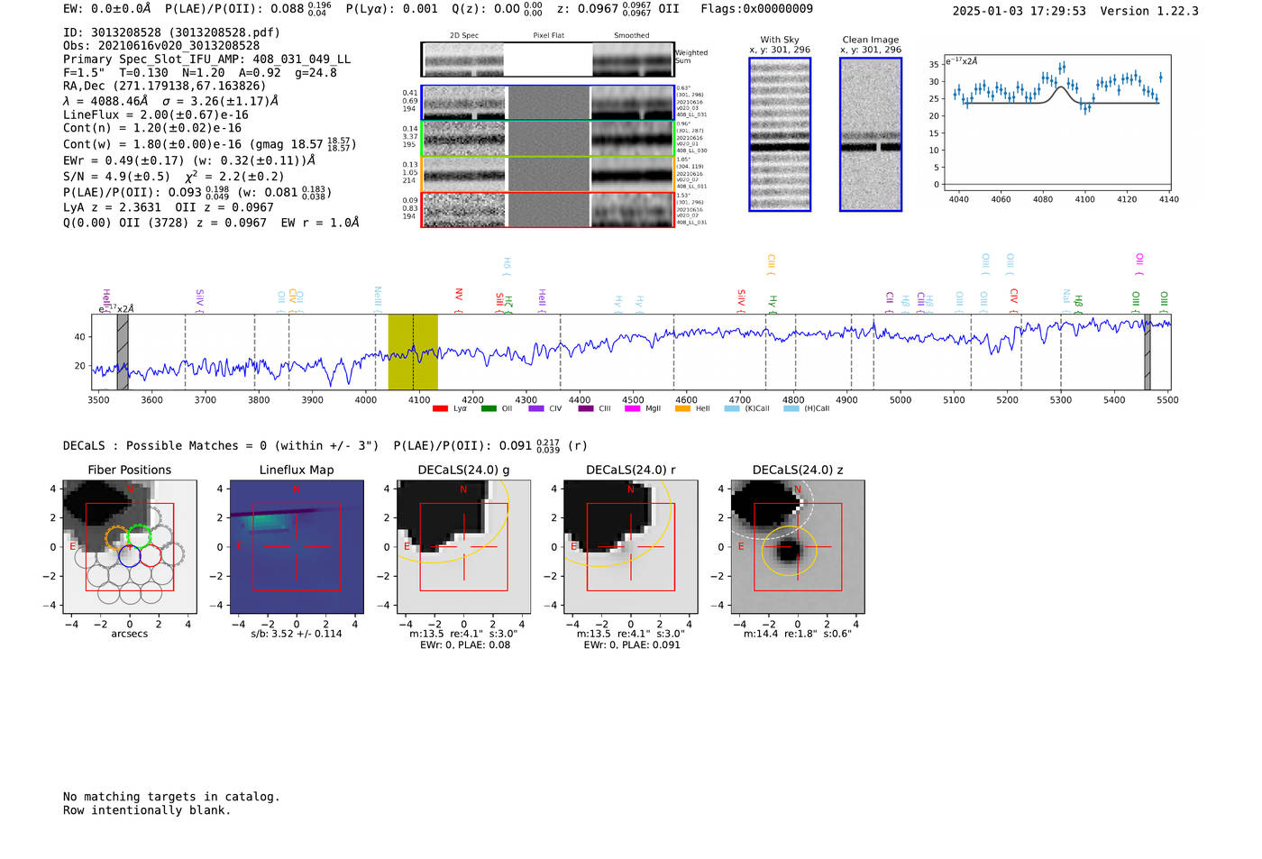Select the orange HeII legend marker
The width and height of the screenshot is (1262, 859).
[682, 408]
